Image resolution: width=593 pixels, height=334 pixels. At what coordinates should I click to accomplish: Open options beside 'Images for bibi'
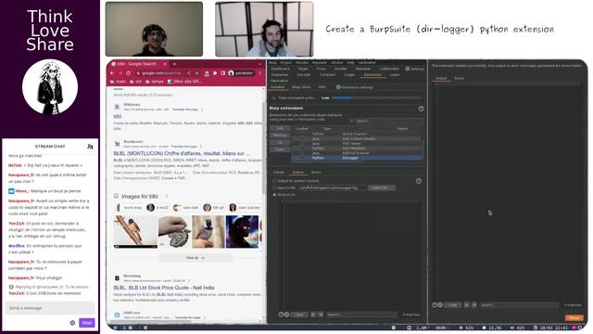pyautogui.click(x=167, y=196)
